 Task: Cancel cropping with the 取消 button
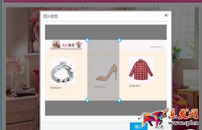click(x=159, y=127)
